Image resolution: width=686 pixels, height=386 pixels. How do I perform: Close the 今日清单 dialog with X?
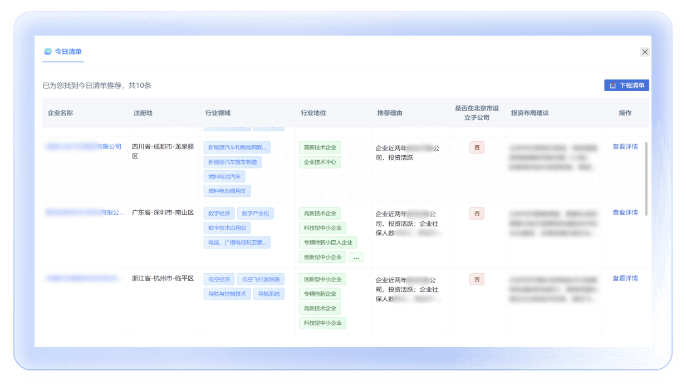pos(645,52)
